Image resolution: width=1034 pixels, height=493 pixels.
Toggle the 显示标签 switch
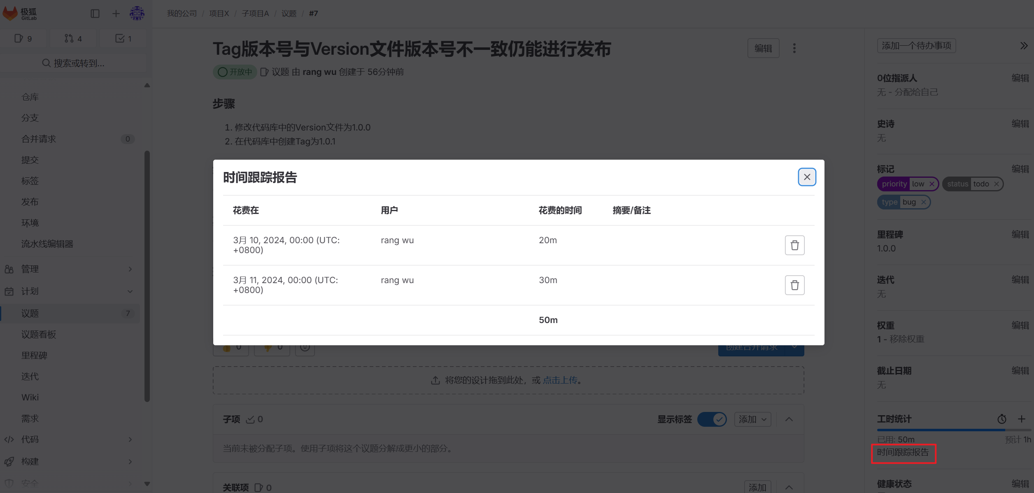pyautogui.click(x=713, y=419)
